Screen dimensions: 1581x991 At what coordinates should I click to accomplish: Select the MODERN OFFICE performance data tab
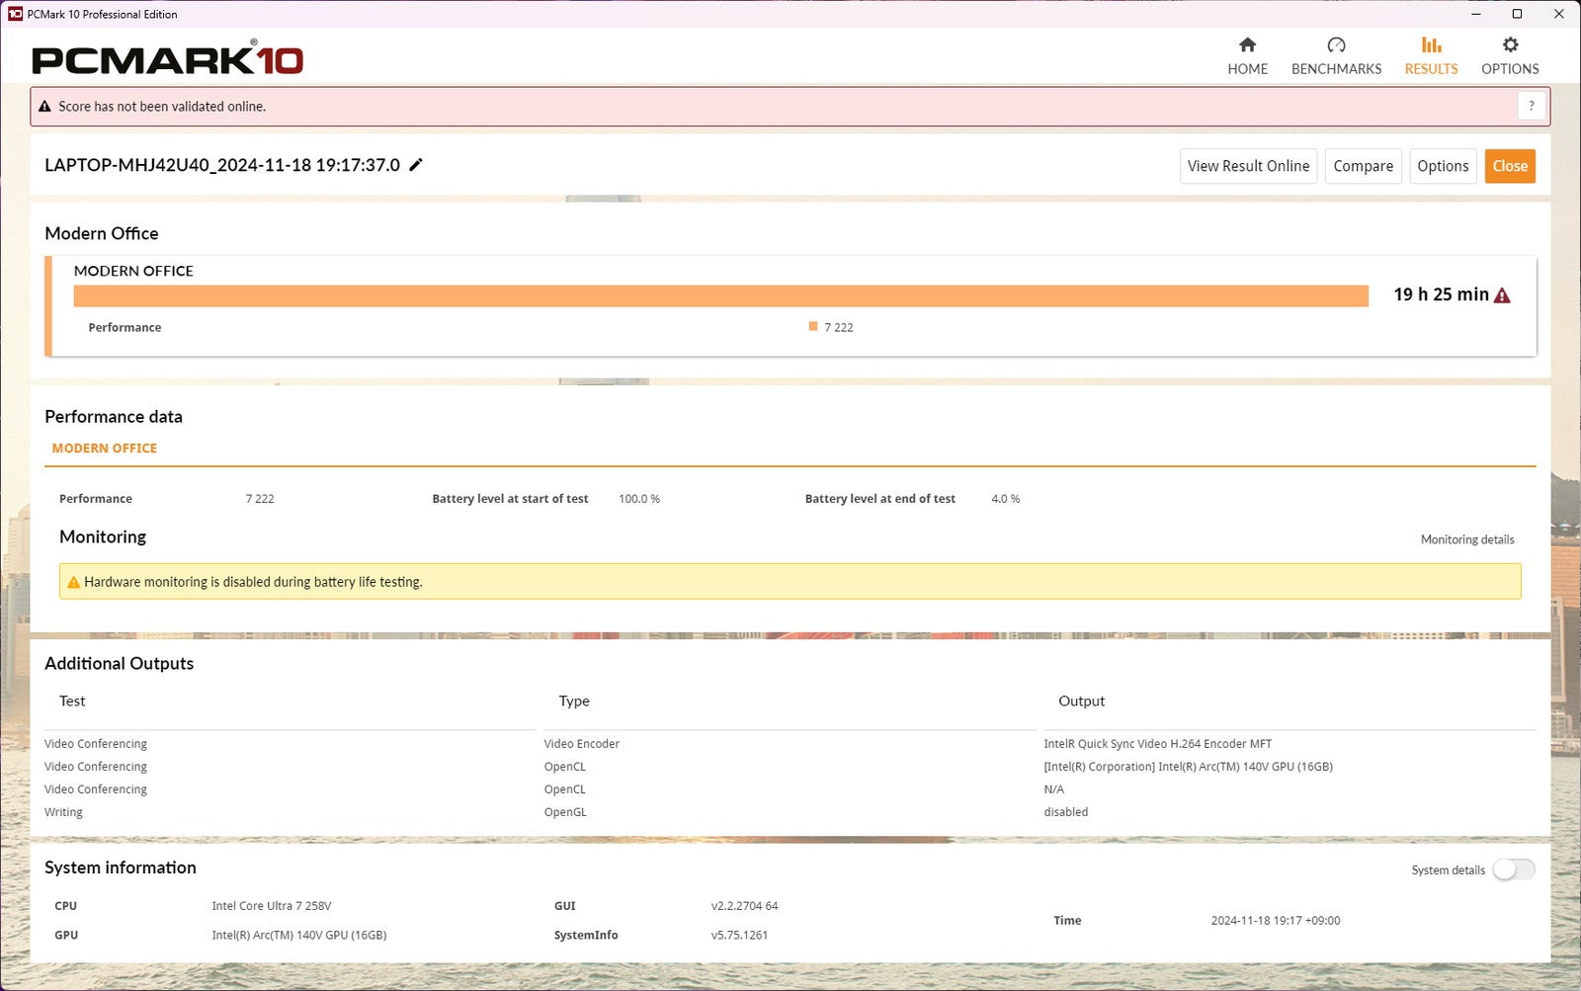click(x=105, y=448)
